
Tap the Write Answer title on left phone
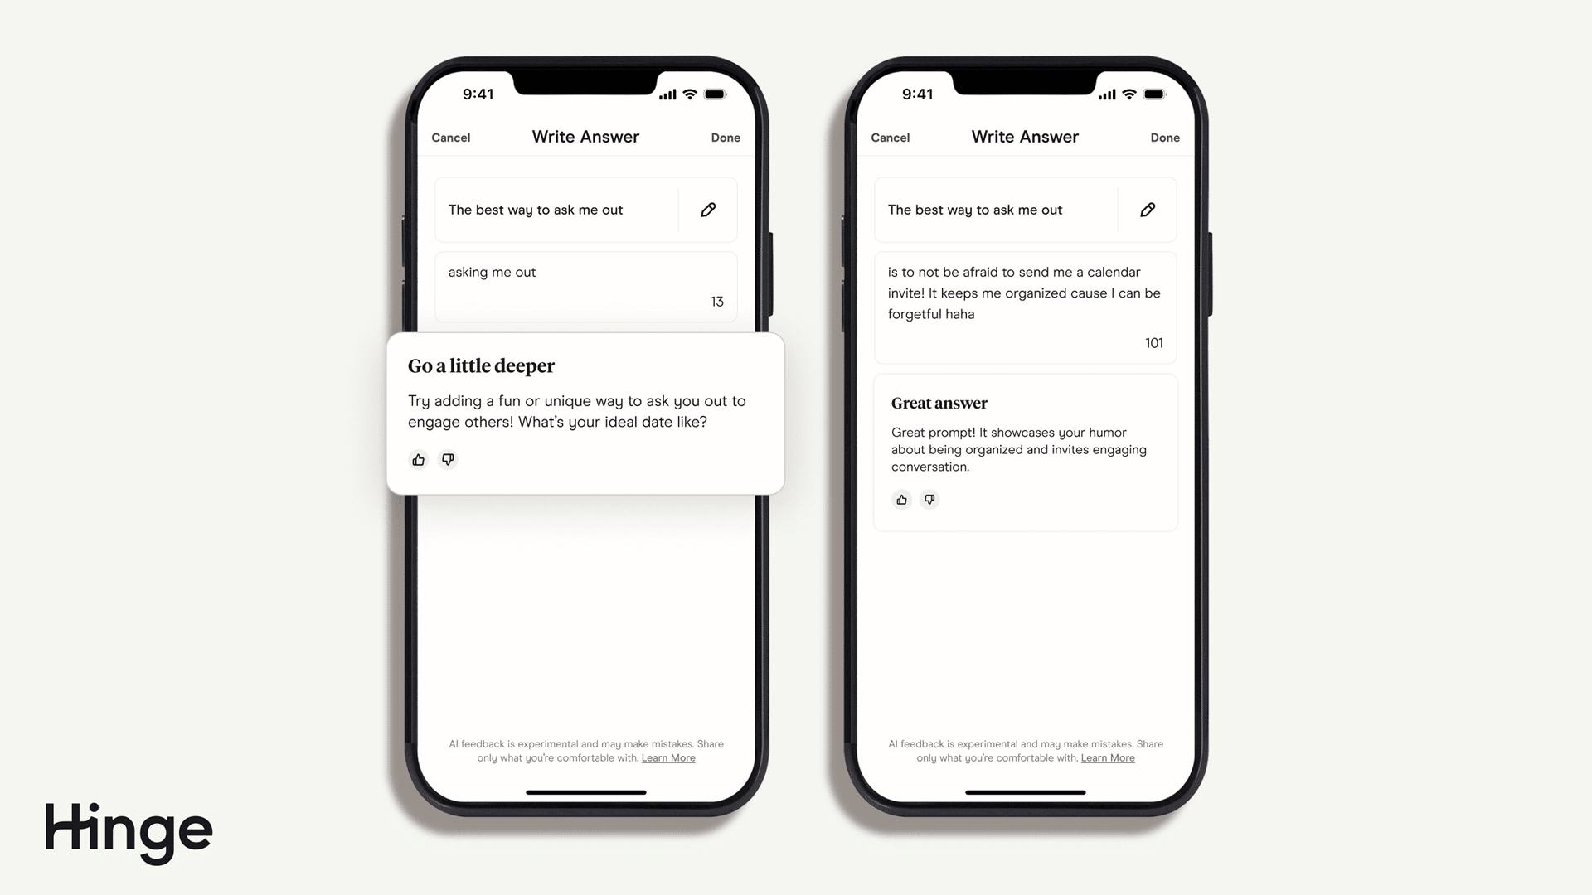tap(585, 137)
